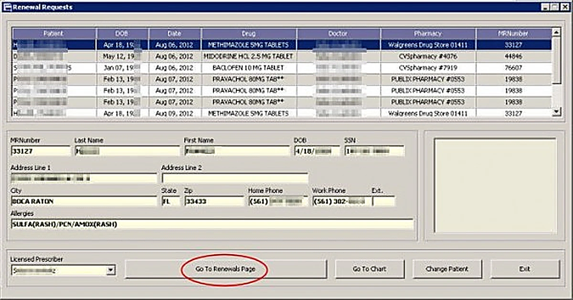Click the DOB column header
Screen dimensions: 573x300
click(x=121, y=33)
